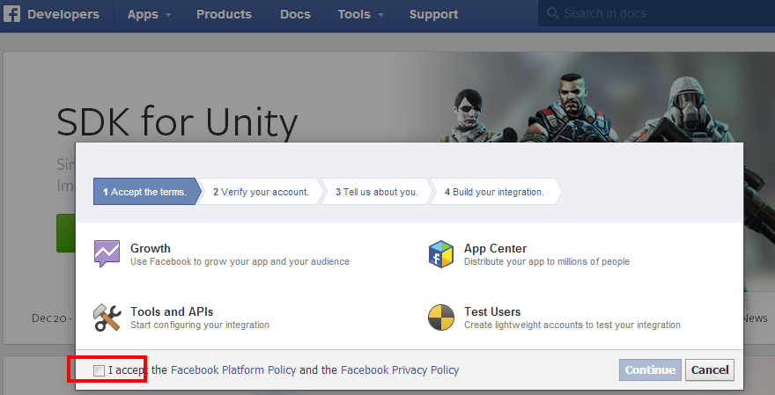Click 'Create lightweight accounts' description text

(572, 325)
